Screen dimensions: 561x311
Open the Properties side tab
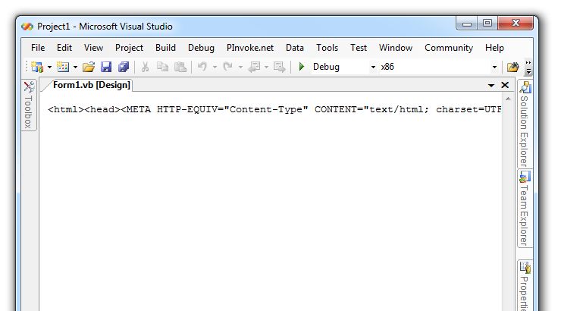(x=525, y=286)
